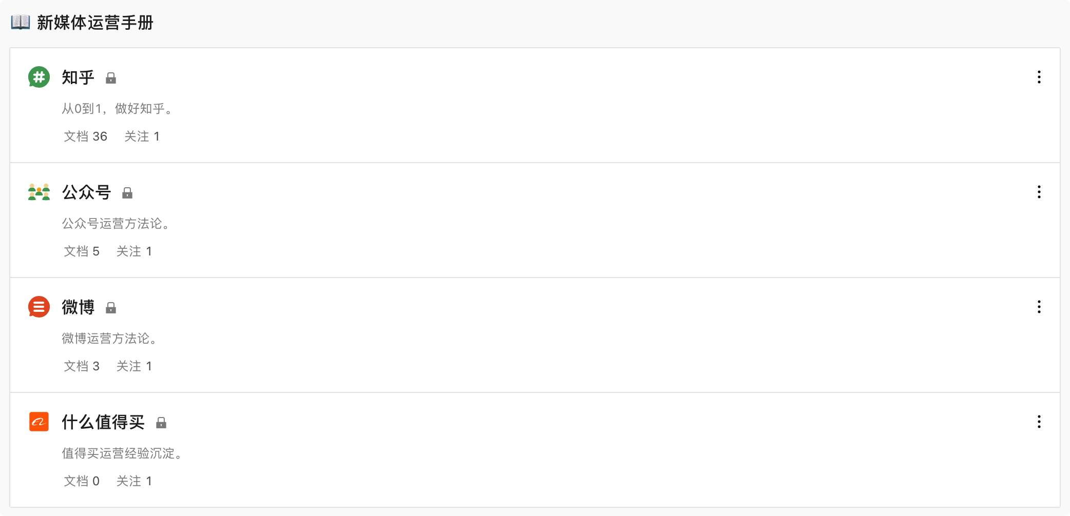The height and width of the screenshot is (516, 1070).
Task: Expand the three-dot menu for 公众号
Action: [x=1039, y=192]
